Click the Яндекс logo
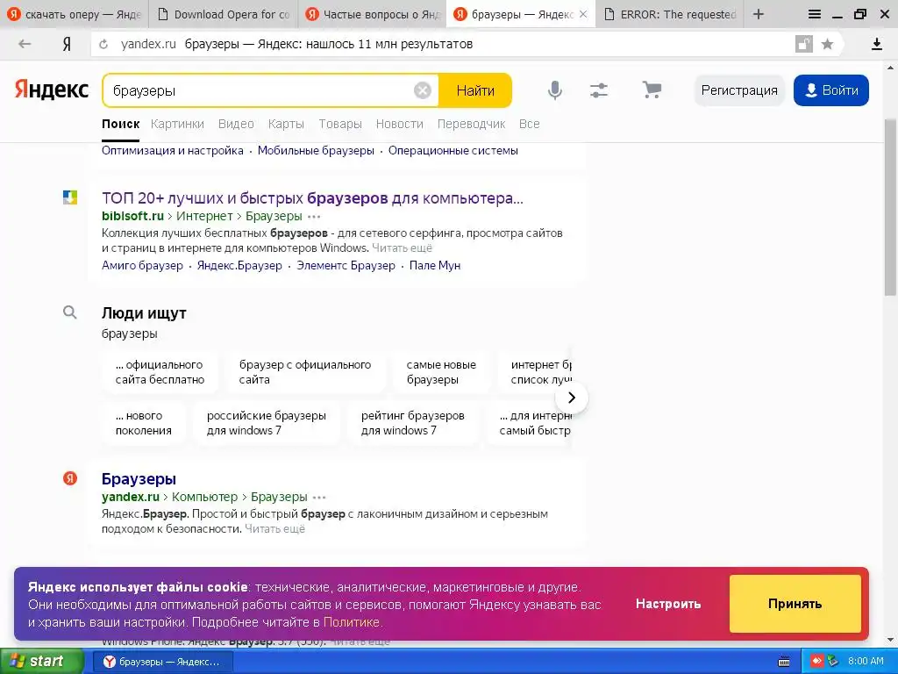898x674 pixels. 52,90
